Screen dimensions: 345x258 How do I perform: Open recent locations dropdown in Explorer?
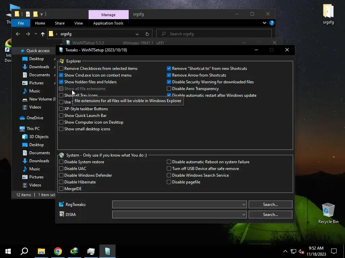(x=36, y=34)
